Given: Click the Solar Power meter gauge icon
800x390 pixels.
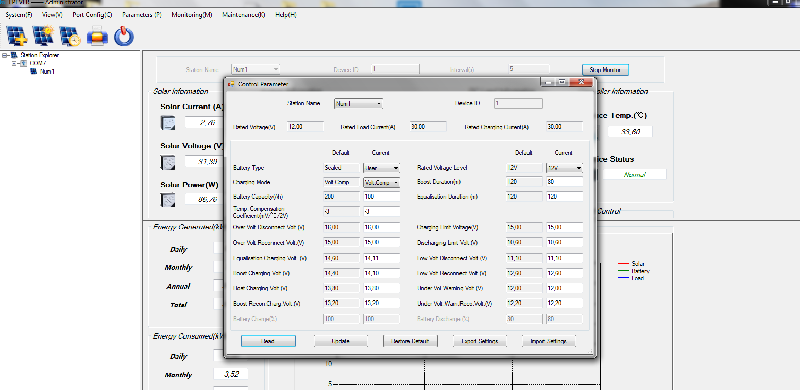Looking at the screenshot, I should (168, 200).
